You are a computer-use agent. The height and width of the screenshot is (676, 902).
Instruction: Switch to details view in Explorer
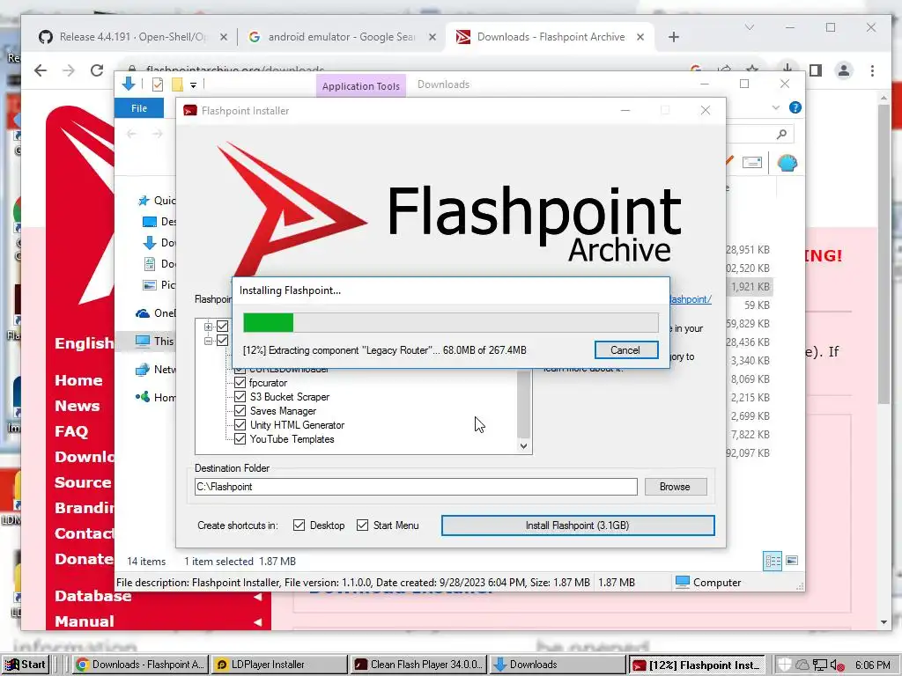(x=772, y=561)
